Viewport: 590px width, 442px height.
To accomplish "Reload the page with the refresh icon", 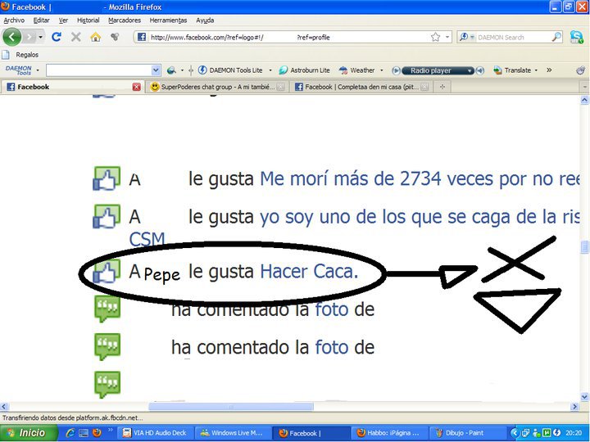I will (57, 37).
